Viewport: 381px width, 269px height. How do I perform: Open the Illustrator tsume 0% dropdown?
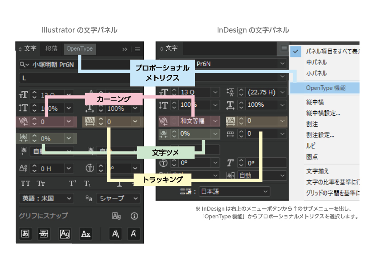pyautogui.click(x=69, y=138)
